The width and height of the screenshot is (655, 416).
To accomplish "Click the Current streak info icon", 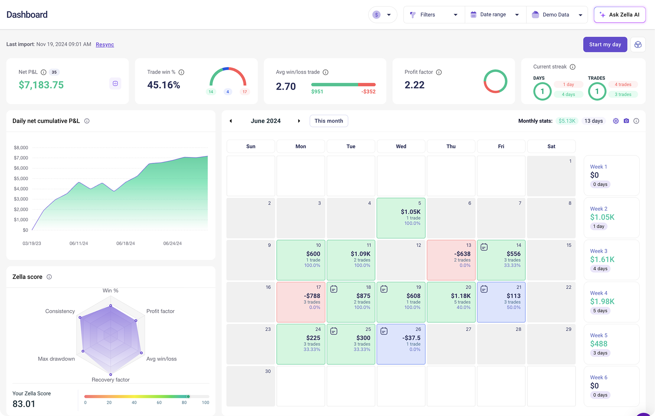I will pos(572,67).
